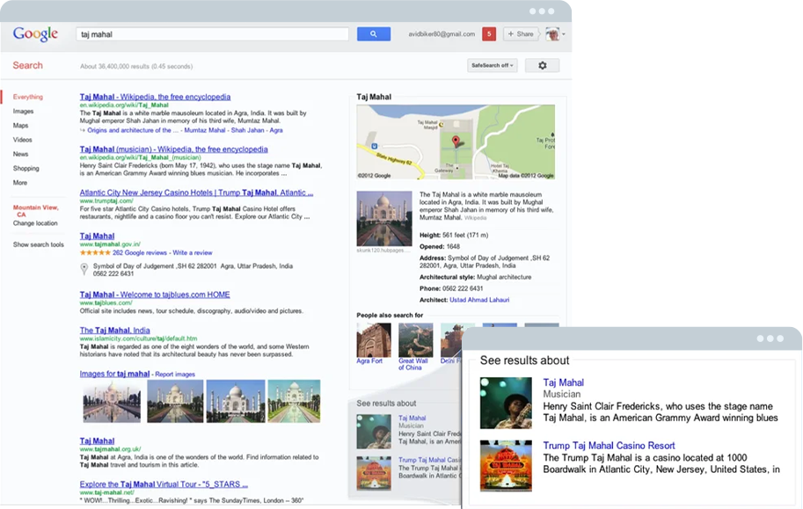Click Write a review link
The height and width of the screenshot is (509, 803).
point(193,253)
